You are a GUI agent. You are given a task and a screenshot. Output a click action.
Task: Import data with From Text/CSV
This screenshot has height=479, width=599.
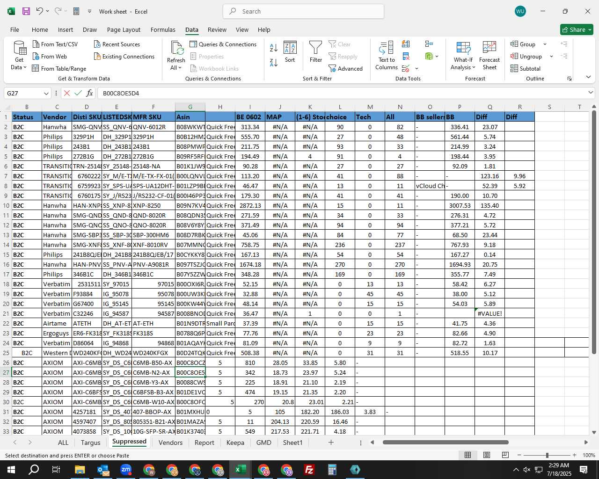click(x=55, y=44)
